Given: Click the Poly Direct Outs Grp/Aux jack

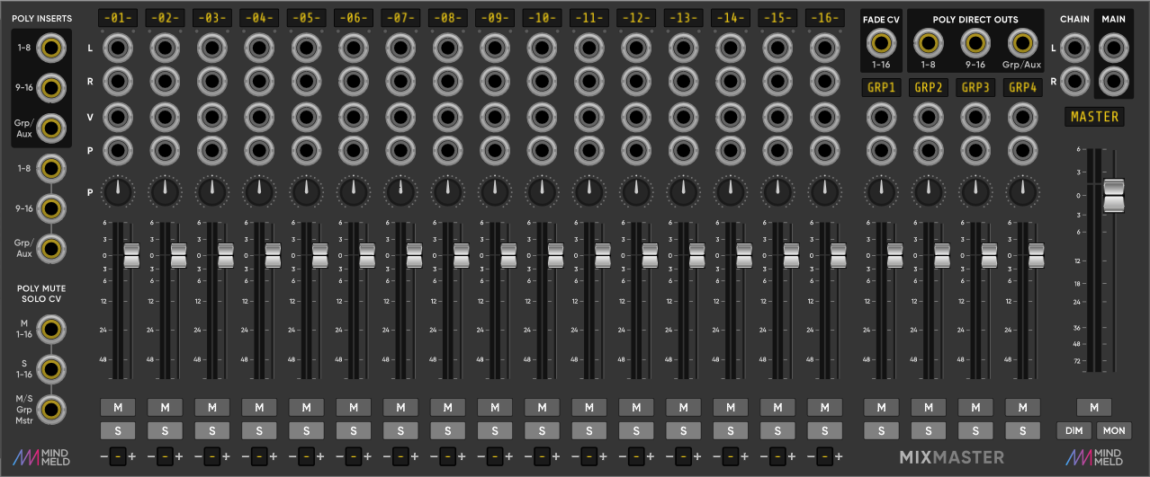Looking at the screenshot, I should pos(1021,41).
